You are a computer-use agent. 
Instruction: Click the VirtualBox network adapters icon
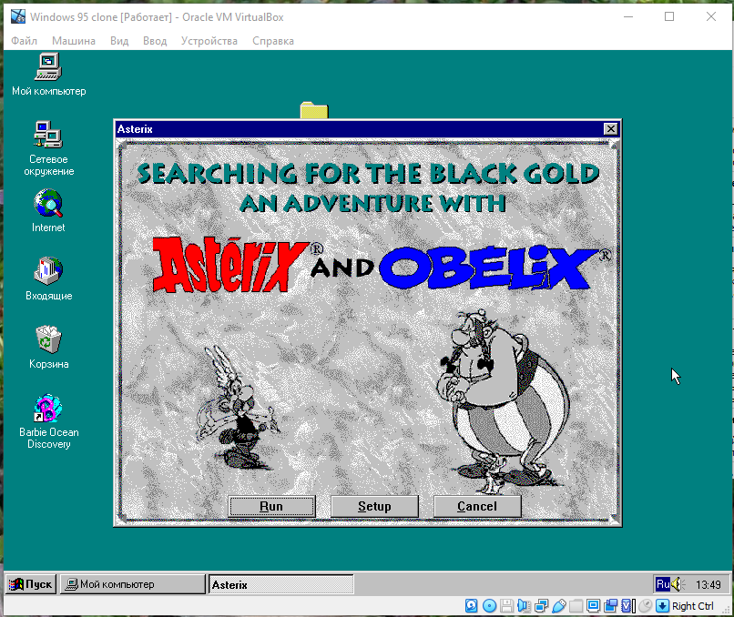(541, 606)
